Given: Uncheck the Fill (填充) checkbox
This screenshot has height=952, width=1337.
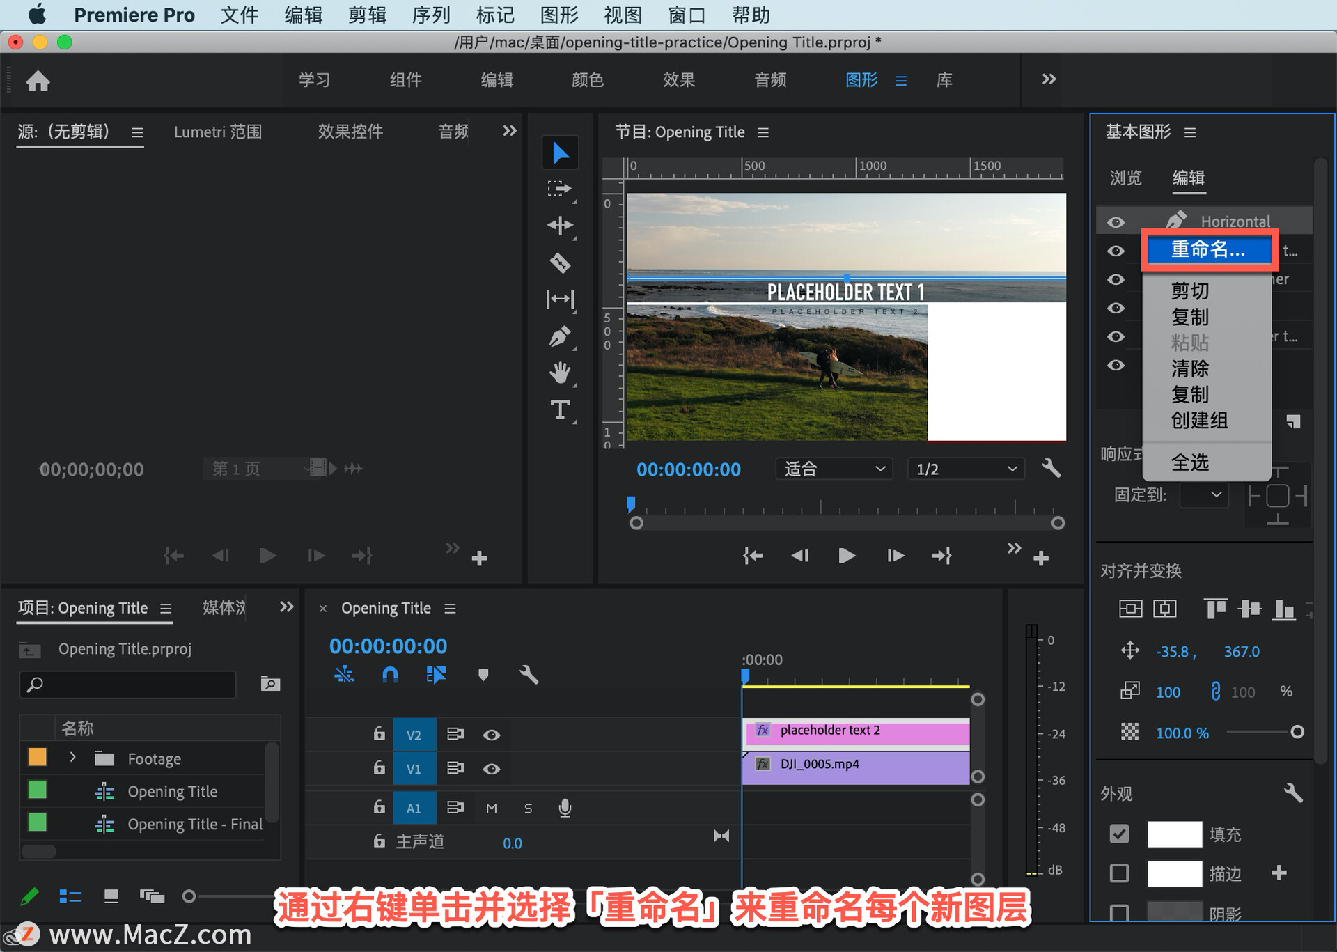Looking at the screenshot, I should 1119,834.
